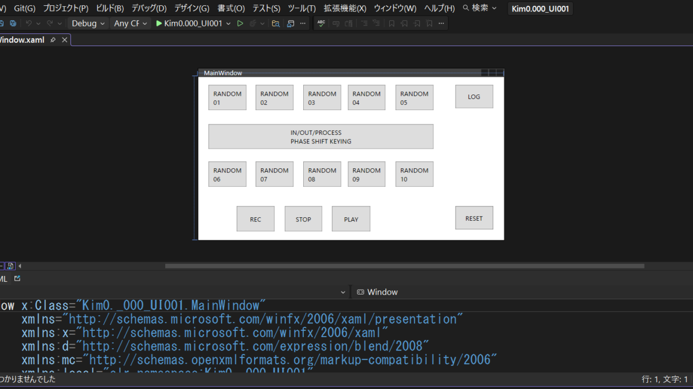Viewport: 693px width, 389px height.
Task: Click the 検索 search box in title bar
Action: pos(480,8)
